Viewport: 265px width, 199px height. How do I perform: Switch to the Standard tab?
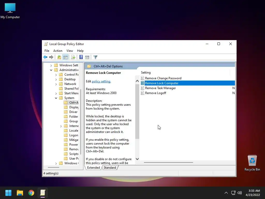pyautogui.click(x=110, y=168)
